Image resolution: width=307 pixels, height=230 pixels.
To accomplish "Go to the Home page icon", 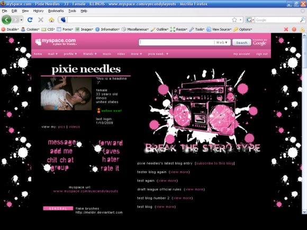I will (x=51, y=20).
